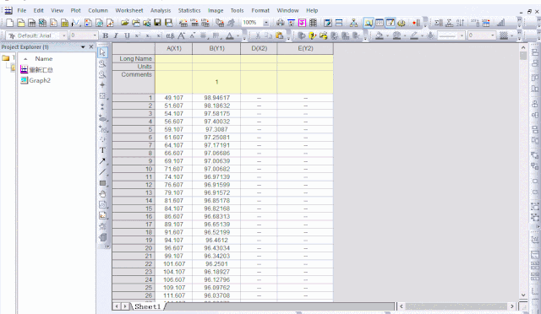
Task: Select the Pointer tool in the tools bar
Action: coord(102,52)
